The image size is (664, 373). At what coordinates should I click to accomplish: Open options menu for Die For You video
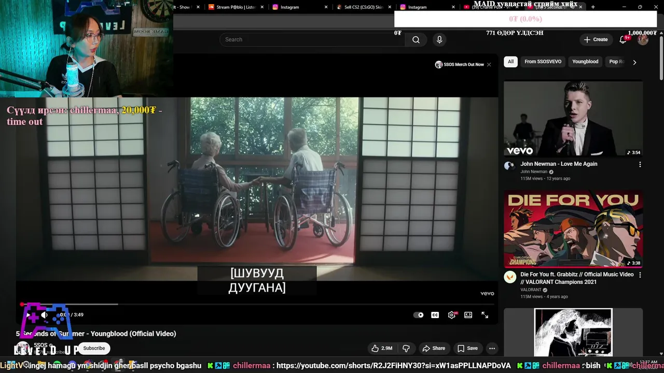[640, 275]
